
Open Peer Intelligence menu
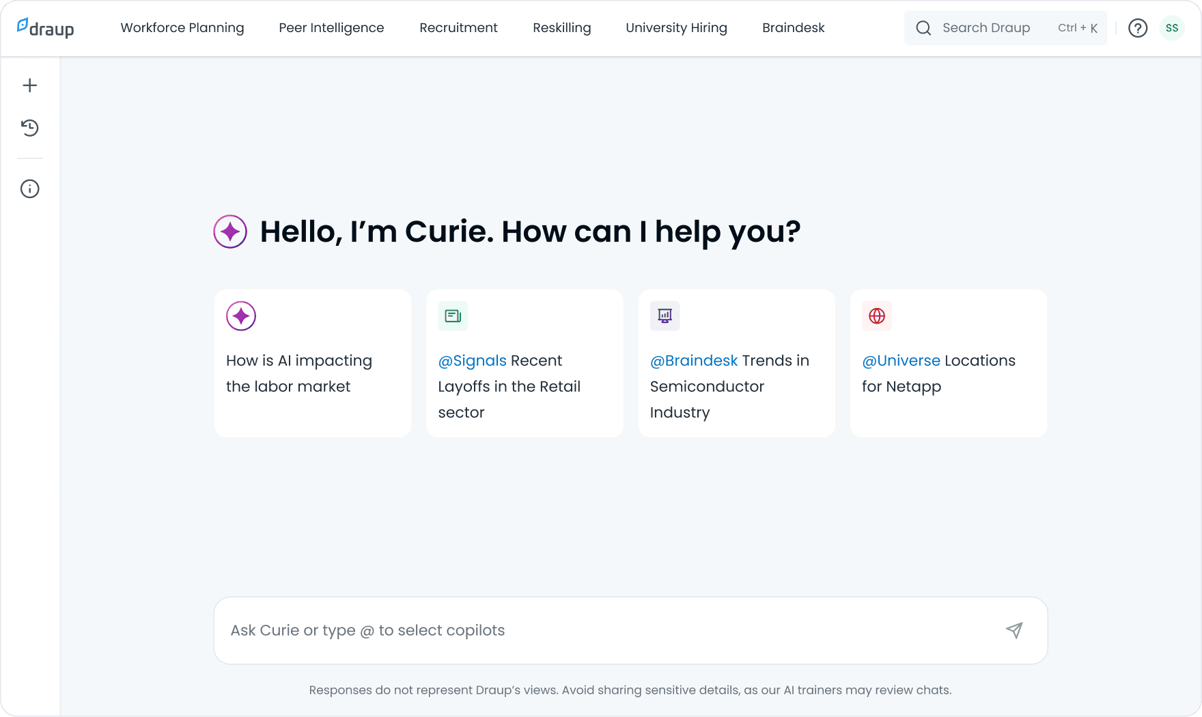click(x=331, y=28)
